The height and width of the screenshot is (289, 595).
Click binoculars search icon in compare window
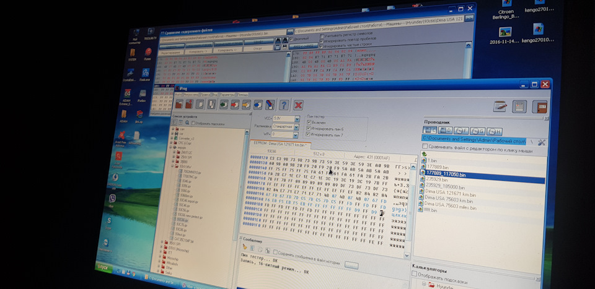click(278, 40)
